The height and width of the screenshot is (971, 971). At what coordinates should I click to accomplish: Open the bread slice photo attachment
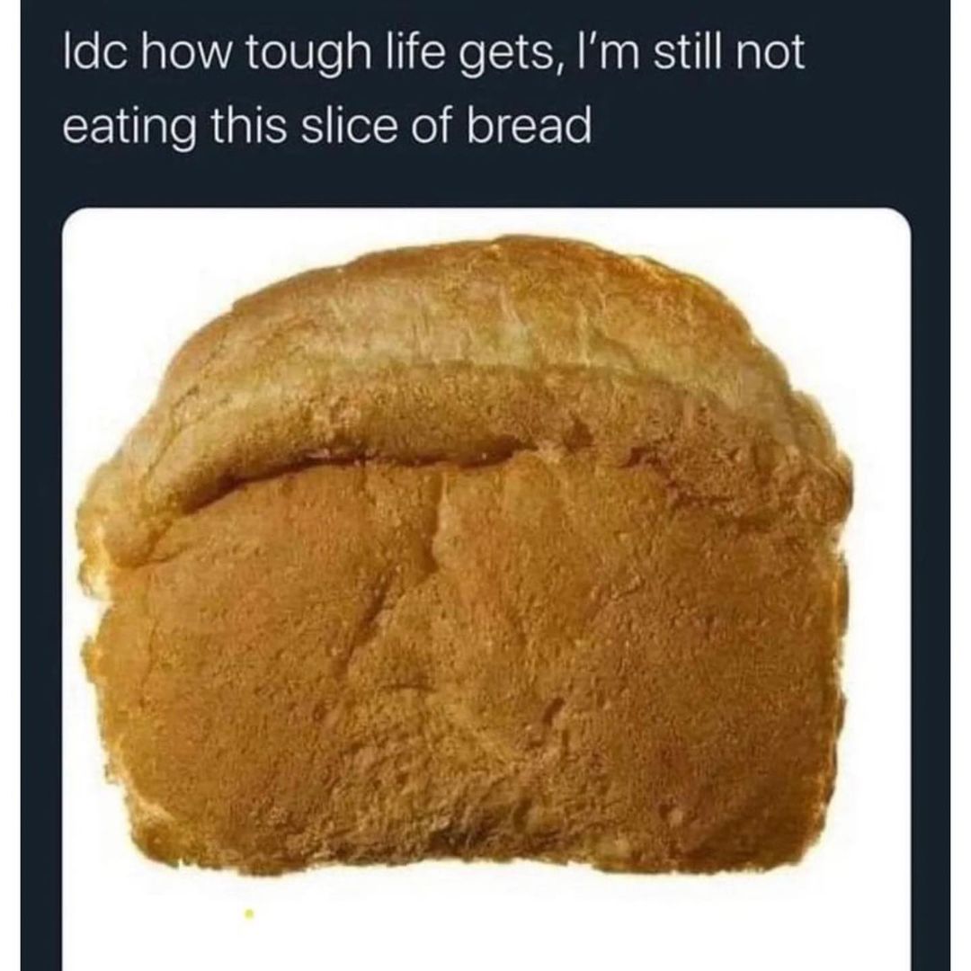coord(486,588)
